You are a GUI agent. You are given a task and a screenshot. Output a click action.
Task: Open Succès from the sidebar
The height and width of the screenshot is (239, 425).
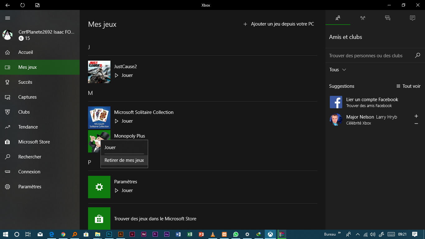click(40, 82)
